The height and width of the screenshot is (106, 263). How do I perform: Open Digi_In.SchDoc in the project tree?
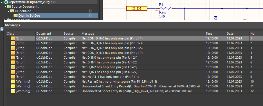pos(29,16)
